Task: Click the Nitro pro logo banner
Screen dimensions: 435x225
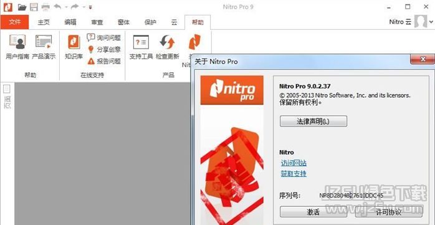Action: [x=232, y=90]
